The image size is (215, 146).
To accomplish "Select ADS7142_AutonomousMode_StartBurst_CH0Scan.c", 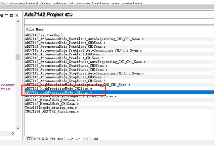I will tap(66, 66).
